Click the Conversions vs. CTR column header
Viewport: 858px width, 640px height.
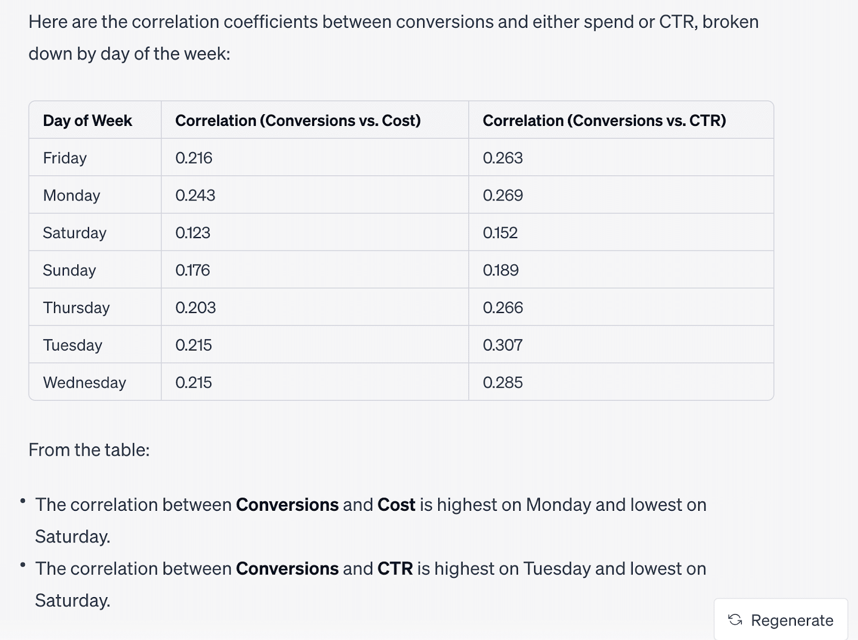tap(604, 121)
